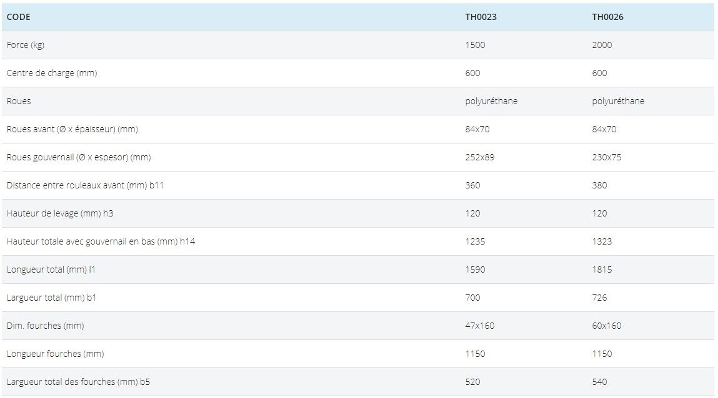Screen dimensions: 718x398
Task: Select the TH0023 column header
Action: tap(481, 17)
